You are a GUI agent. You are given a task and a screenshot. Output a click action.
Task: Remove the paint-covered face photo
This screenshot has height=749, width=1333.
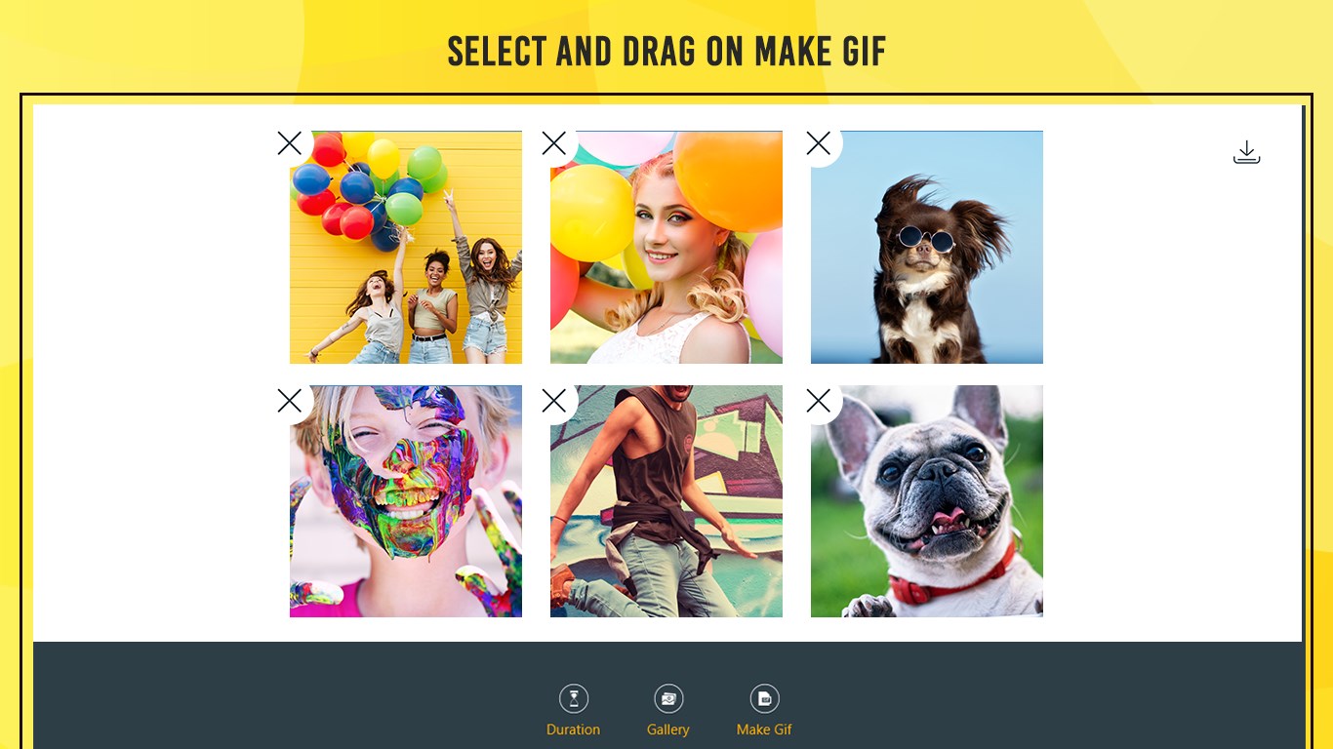[x=290, y=401]
